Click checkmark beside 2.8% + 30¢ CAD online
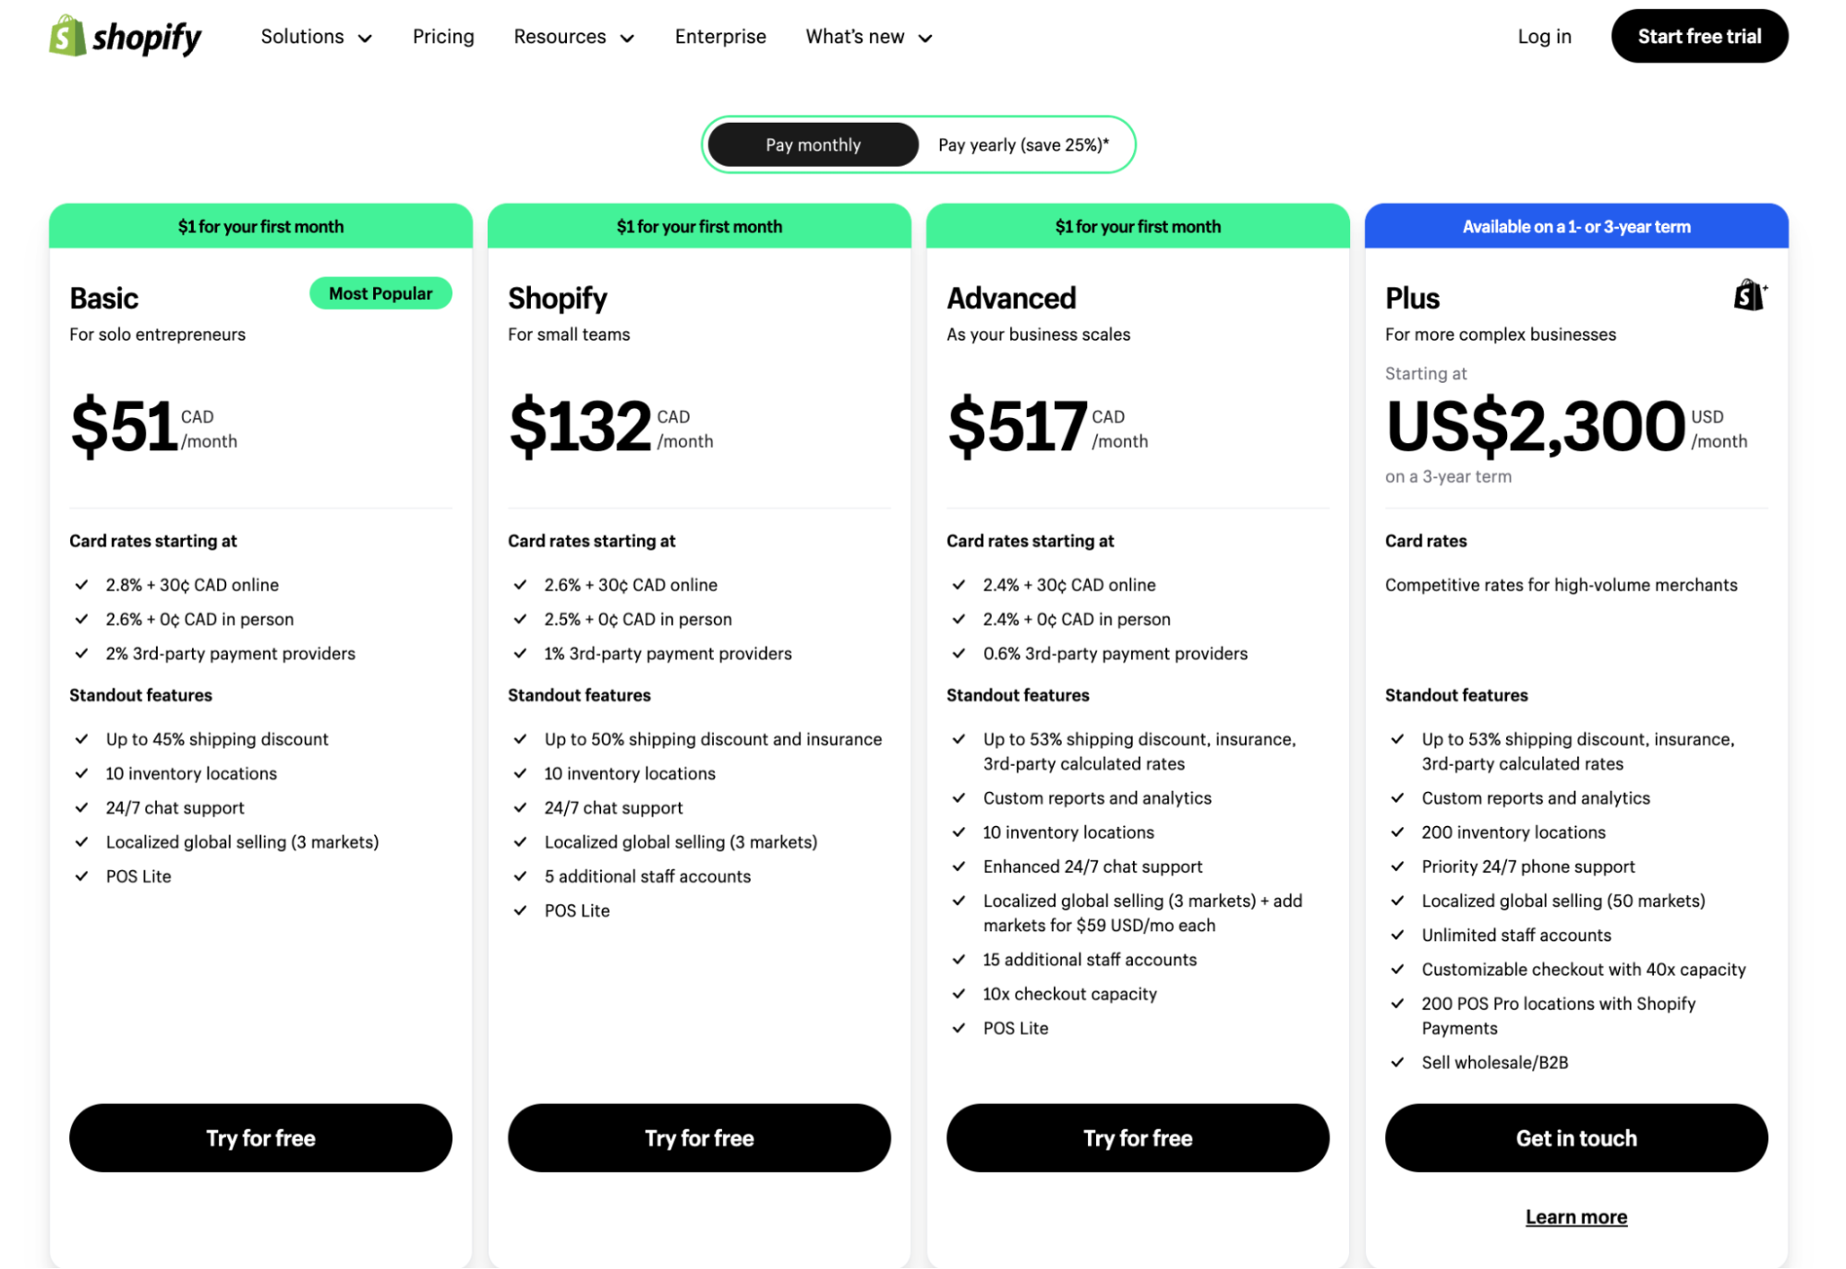The height and width of the screenshot is (1269, 1846). pyautogui.click(x=82, y=585)
